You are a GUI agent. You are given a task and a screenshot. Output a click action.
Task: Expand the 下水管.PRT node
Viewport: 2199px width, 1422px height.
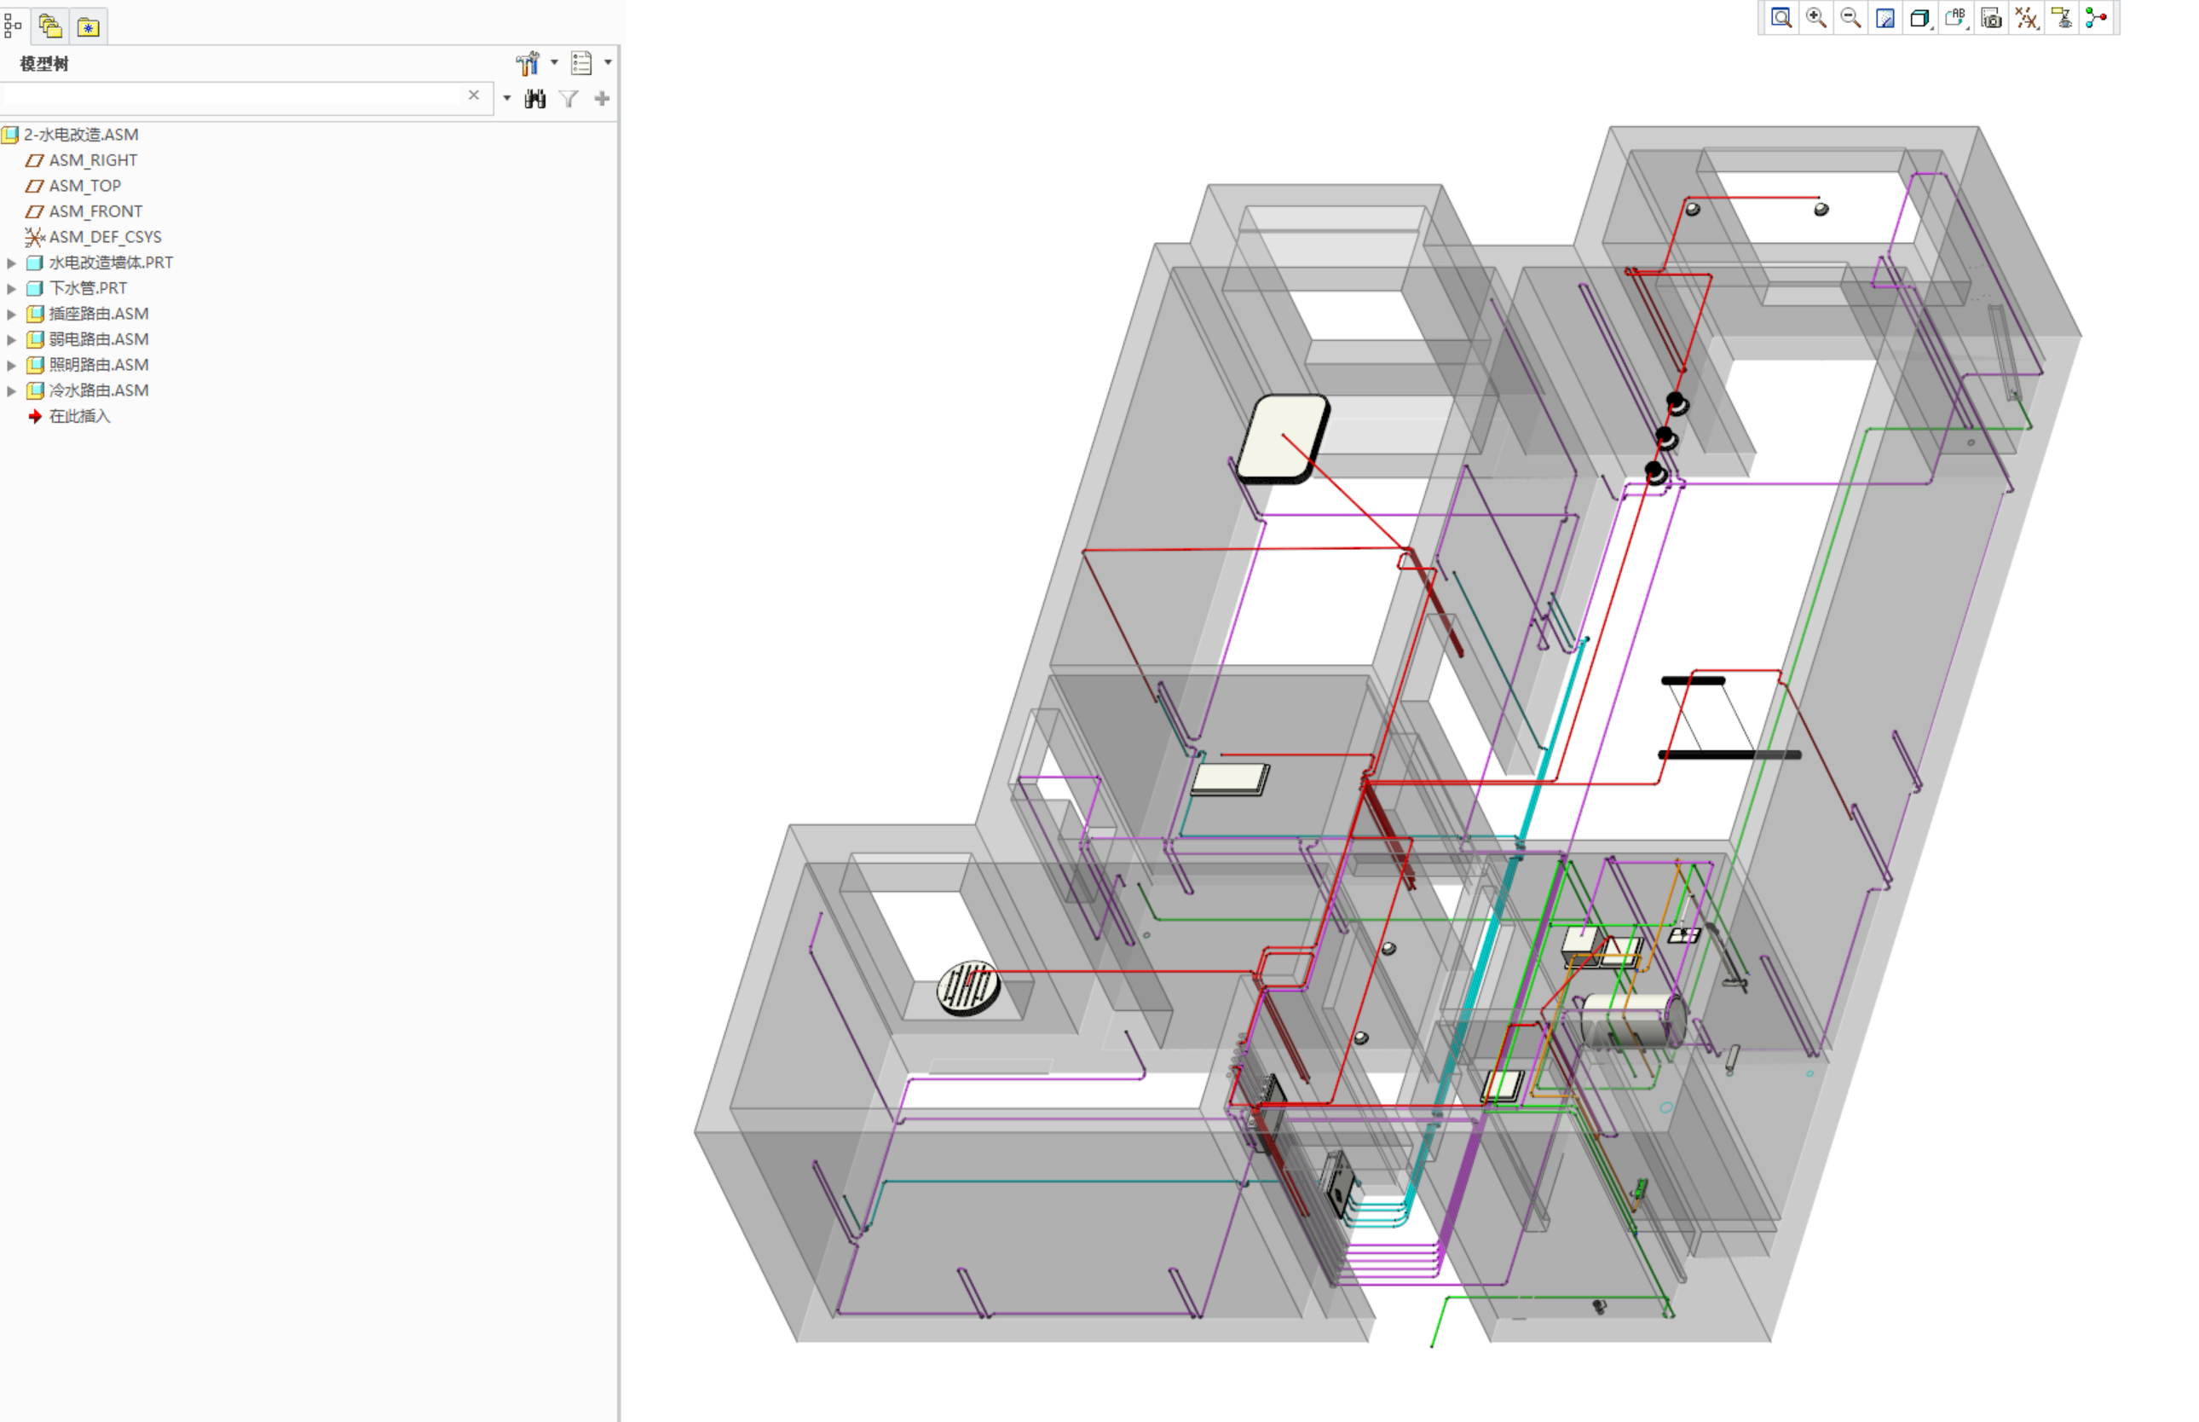click(x=11, y=288)
